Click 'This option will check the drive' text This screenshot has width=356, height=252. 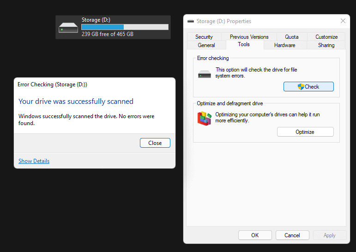[256, 72]
